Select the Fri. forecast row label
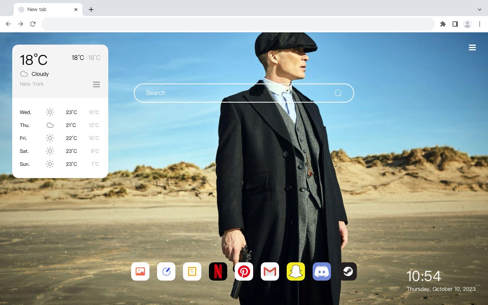This screenshot has height=305, width=488. (x=23, y=138)
